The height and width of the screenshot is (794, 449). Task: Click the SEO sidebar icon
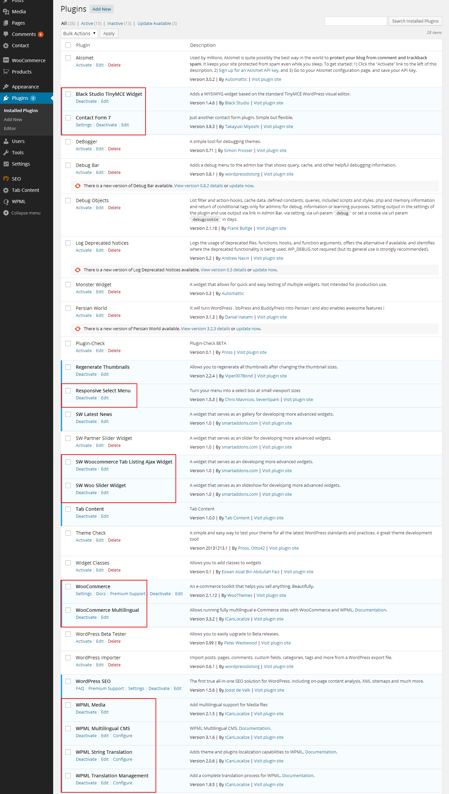tap(6, 179)
